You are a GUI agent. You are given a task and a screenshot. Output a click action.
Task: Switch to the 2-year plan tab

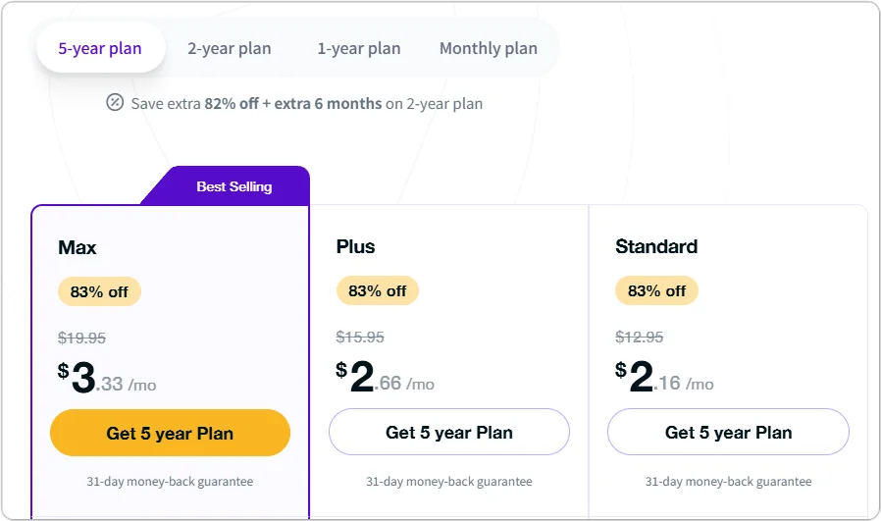click(x=230, y=48)
